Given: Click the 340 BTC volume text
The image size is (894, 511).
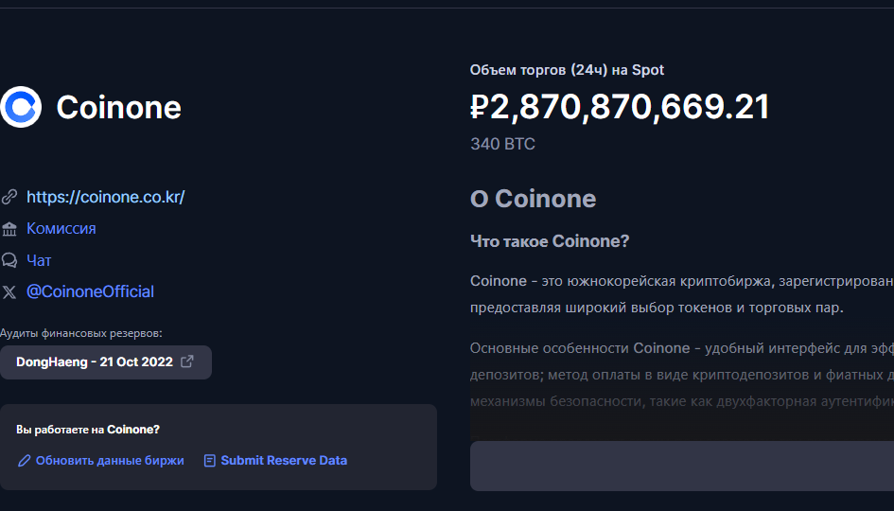Looking at the screenshot, I should 502,144.
